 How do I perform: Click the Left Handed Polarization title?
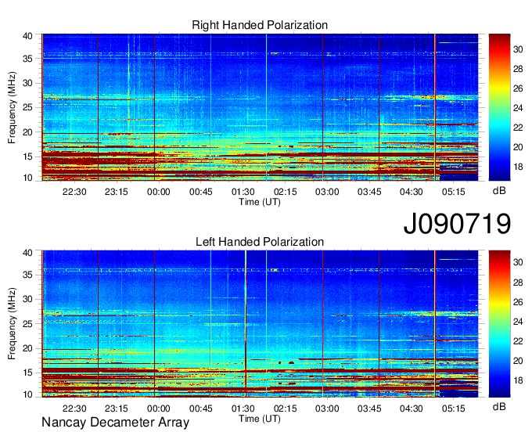(260, 242)
